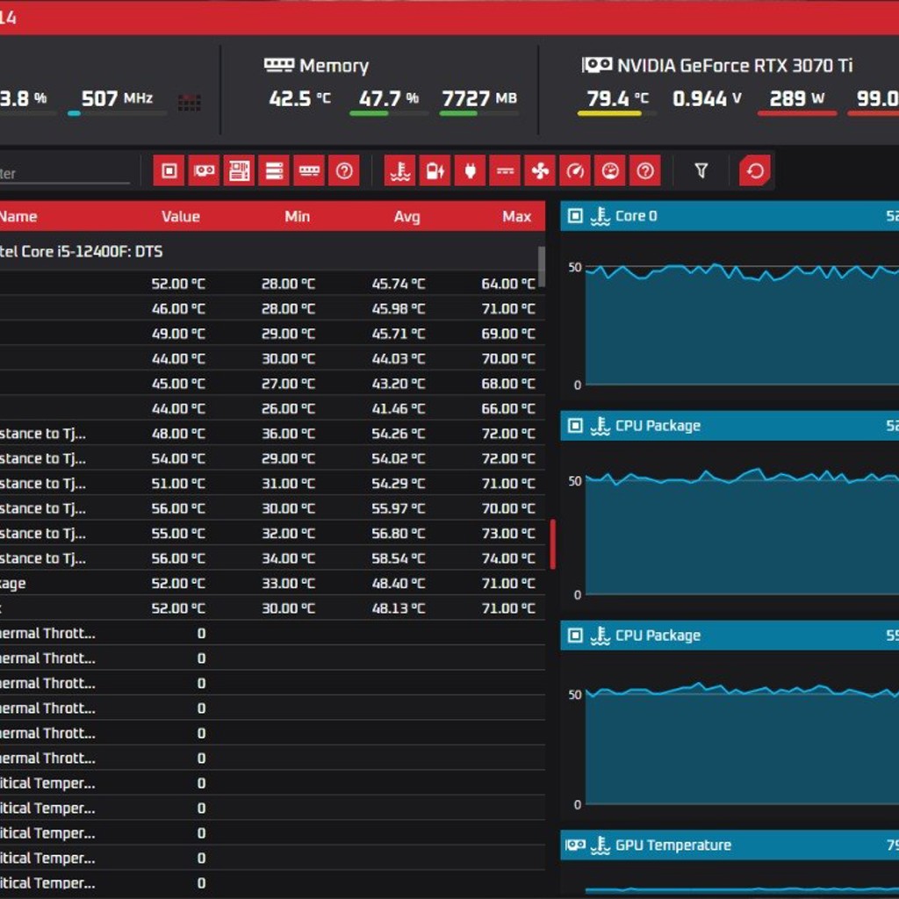Select the 45.74 °C average cell
Screen dimensions: 899x899
click(399, 284)
